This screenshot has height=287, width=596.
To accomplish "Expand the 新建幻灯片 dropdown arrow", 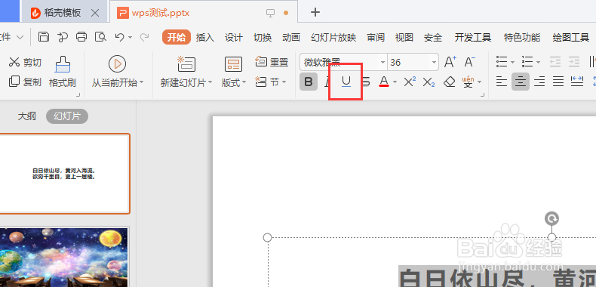I will [x=210, y=82].
